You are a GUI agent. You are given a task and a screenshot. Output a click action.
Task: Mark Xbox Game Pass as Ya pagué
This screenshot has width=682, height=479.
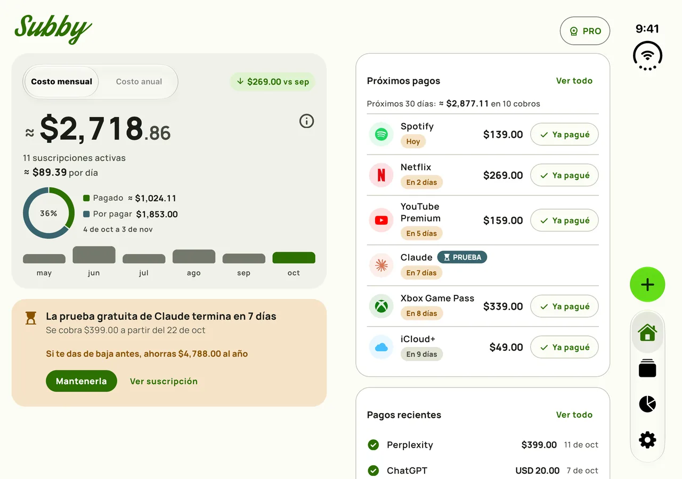[564, 307]
